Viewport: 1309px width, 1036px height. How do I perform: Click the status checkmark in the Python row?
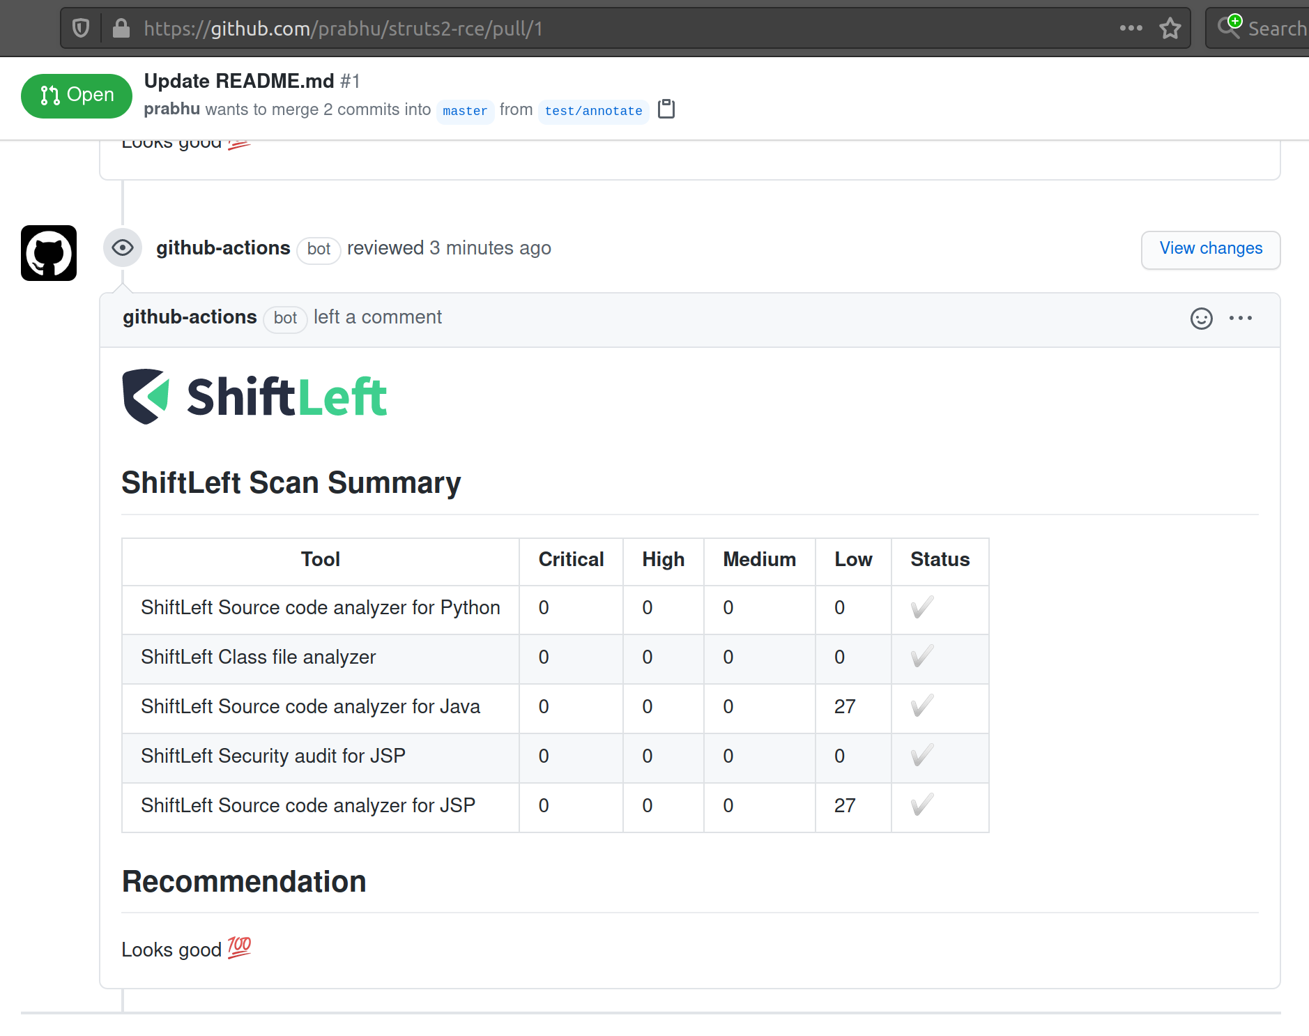(922, 608)
